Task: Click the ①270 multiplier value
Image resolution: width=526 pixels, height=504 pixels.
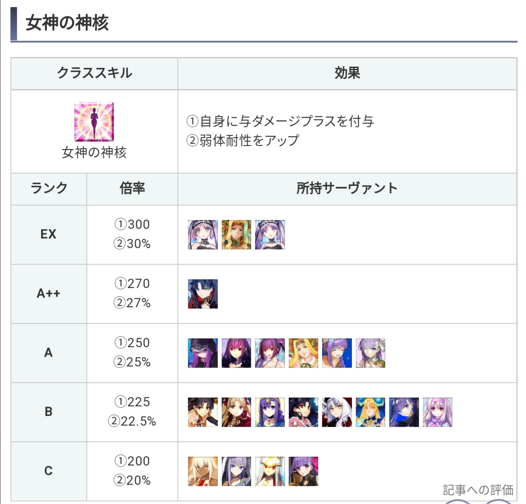Action: 132,284
